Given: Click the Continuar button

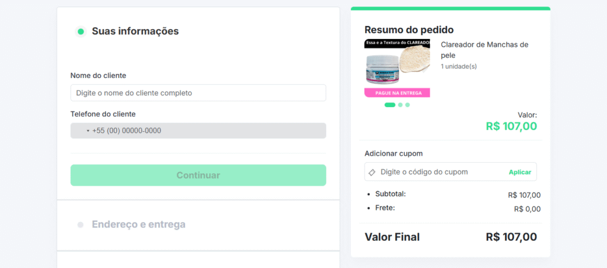Looking at the screenshot, I should tap(198, 175).
